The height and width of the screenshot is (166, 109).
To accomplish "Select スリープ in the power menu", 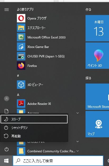I will 34,119.
